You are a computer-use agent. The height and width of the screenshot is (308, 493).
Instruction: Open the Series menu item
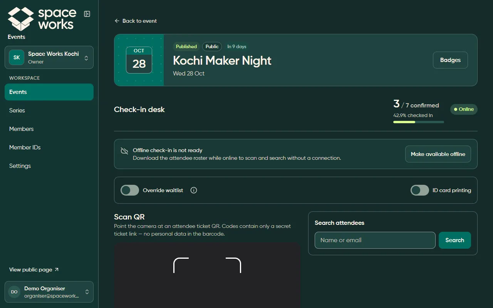[49, 110]
